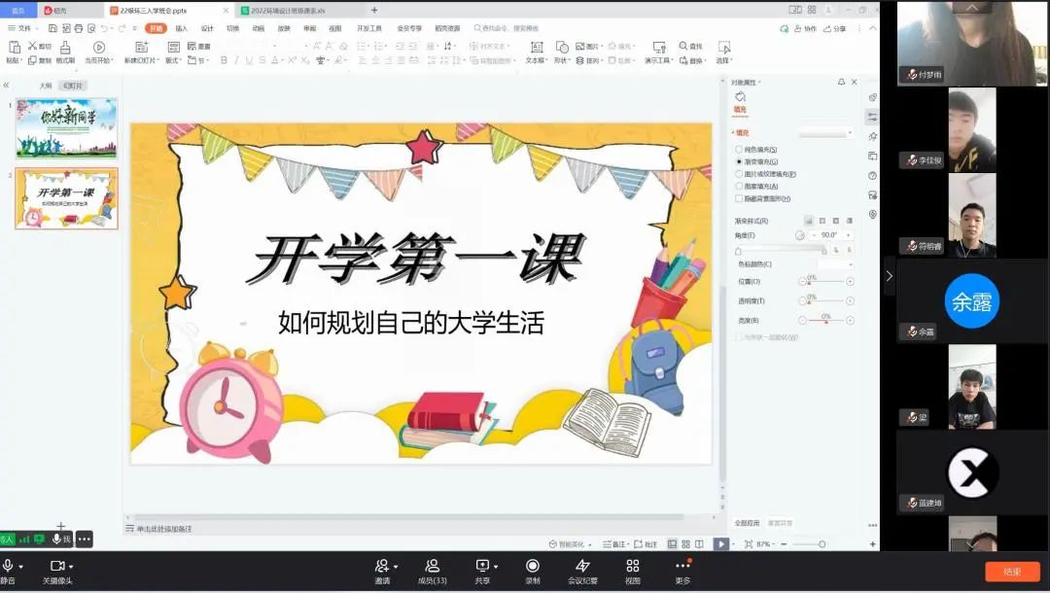Screen dimensions: 1050x593
Task: Open the 成员(33) members list
Action: click(432, 566)
